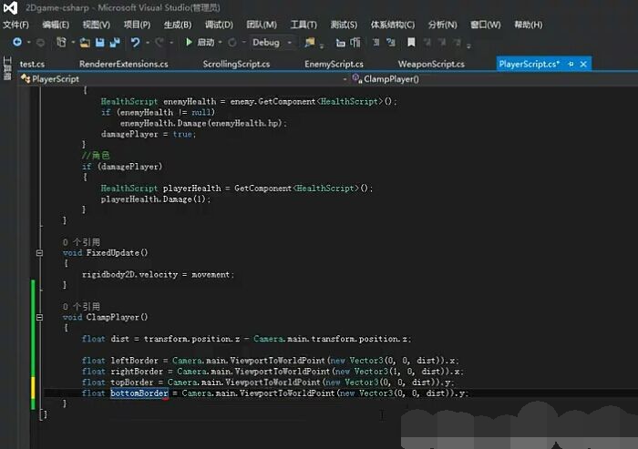Click the green Start debugging play icon
638x449 pixels.
[x=189, y=42]
